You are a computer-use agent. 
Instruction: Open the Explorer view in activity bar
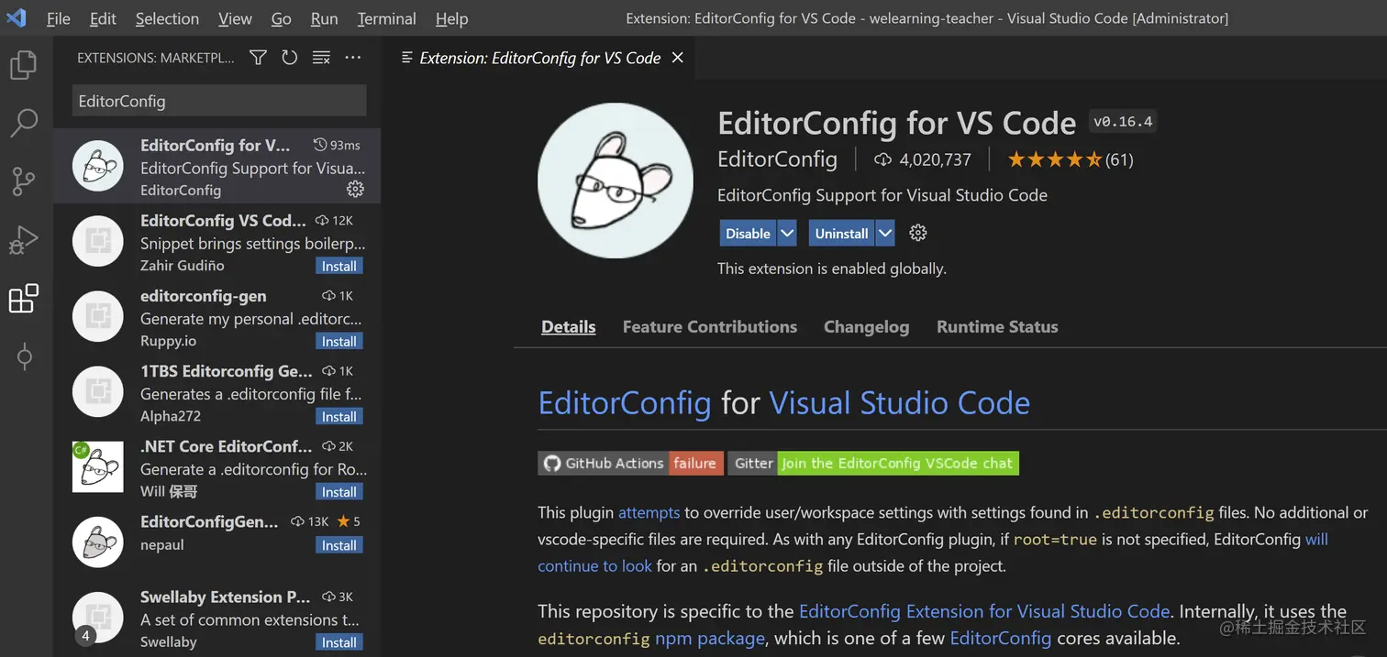tap(23, 65)
